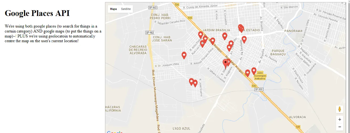Click the Street View pegman icon
The image size is (350, 133).
pos(339,109)
